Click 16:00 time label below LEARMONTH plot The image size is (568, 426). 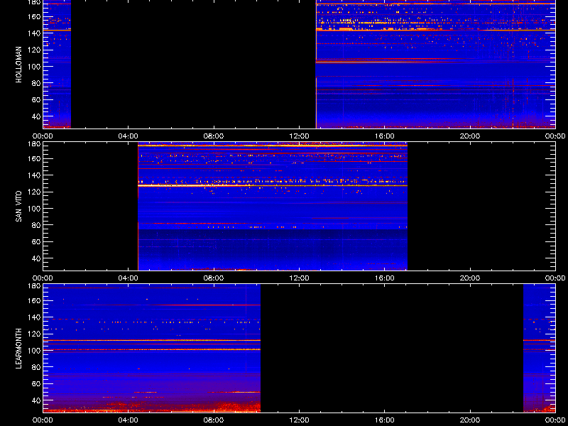(384, 420)
